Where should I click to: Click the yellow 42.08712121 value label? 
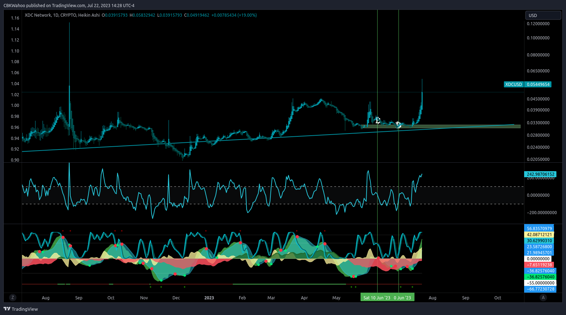pos(539,235)
